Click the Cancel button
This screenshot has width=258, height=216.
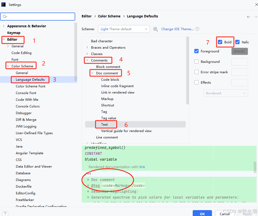click(225, 214)
